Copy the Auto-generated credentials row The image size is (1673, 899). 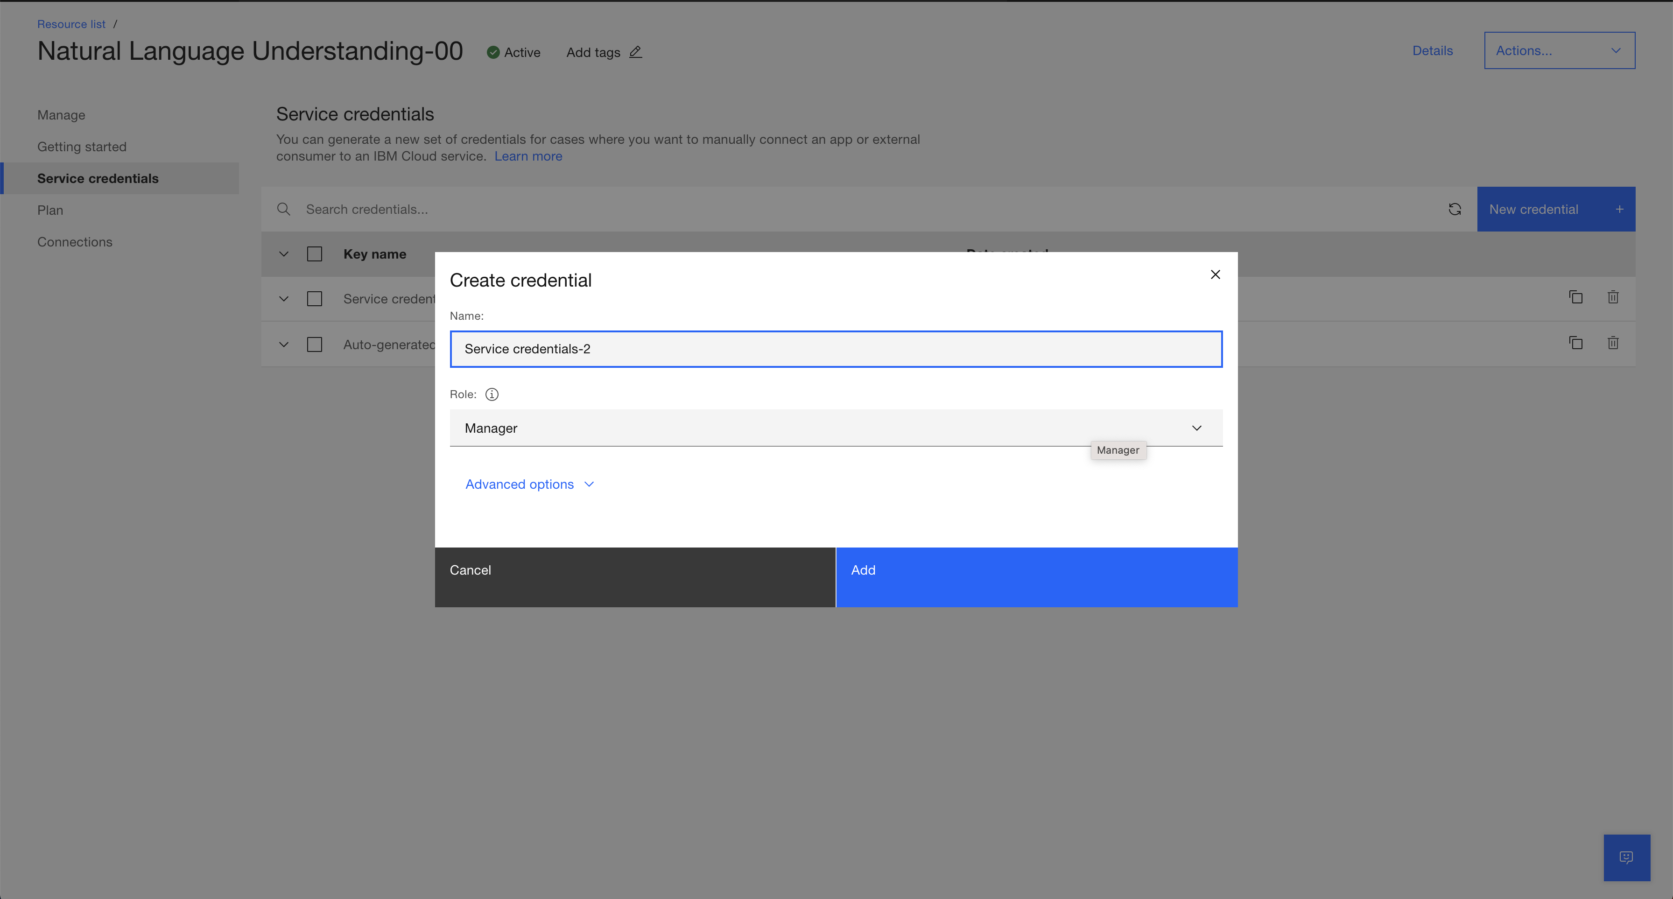(x=1575, y=343)
